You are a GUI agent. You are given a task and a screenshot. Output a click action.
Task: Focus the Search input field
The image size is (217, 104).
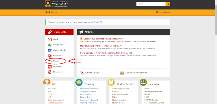[151, 4]
